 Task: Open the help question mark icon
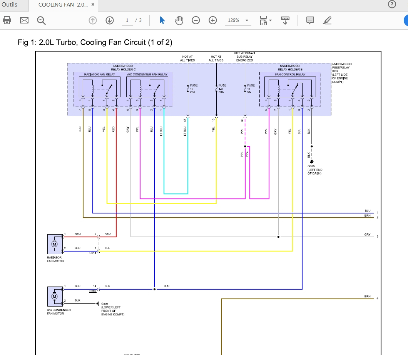click(391, 4)
